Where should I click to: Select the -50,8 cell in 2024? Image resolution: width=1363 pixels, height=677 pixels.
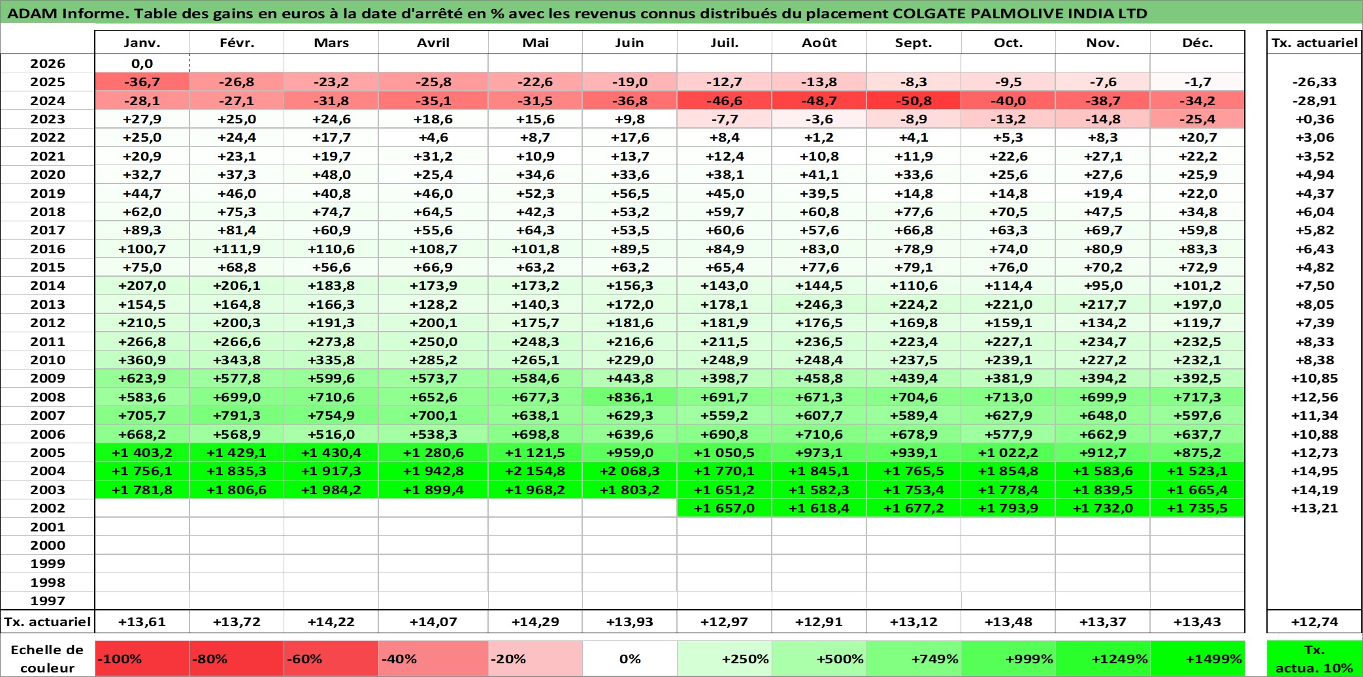tap(913, 101)
